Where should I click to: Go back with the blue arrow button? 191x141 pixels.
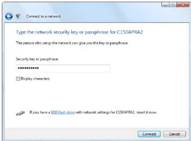[x=9, y=16]
